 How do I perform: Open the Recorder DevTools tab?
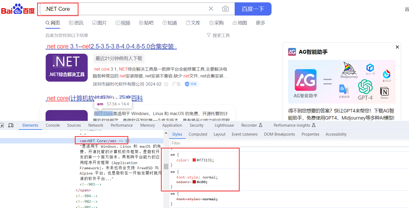(x=252, y=125)
